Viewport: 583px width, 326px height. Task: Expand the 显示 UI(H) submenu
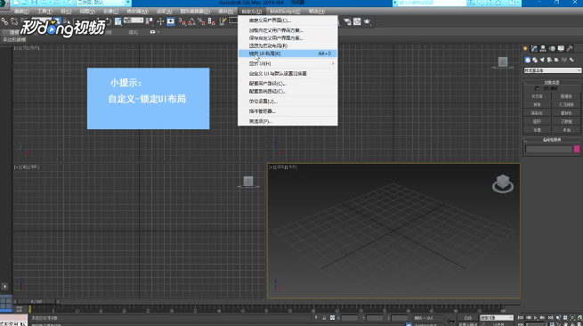287,63
